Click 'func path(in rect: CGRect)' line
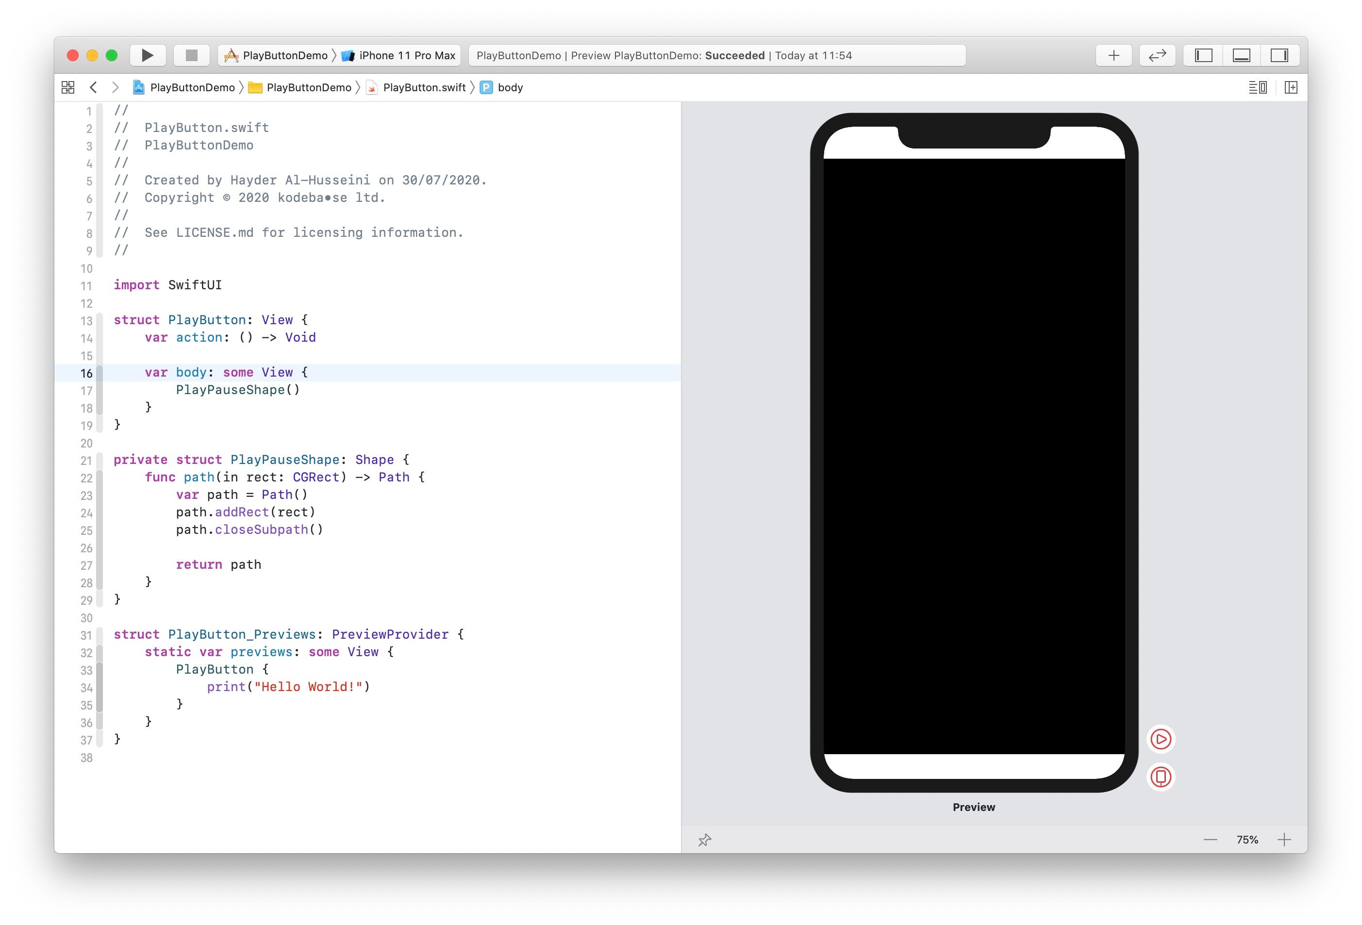This screenshot has height=925, width=1362. 285,477
